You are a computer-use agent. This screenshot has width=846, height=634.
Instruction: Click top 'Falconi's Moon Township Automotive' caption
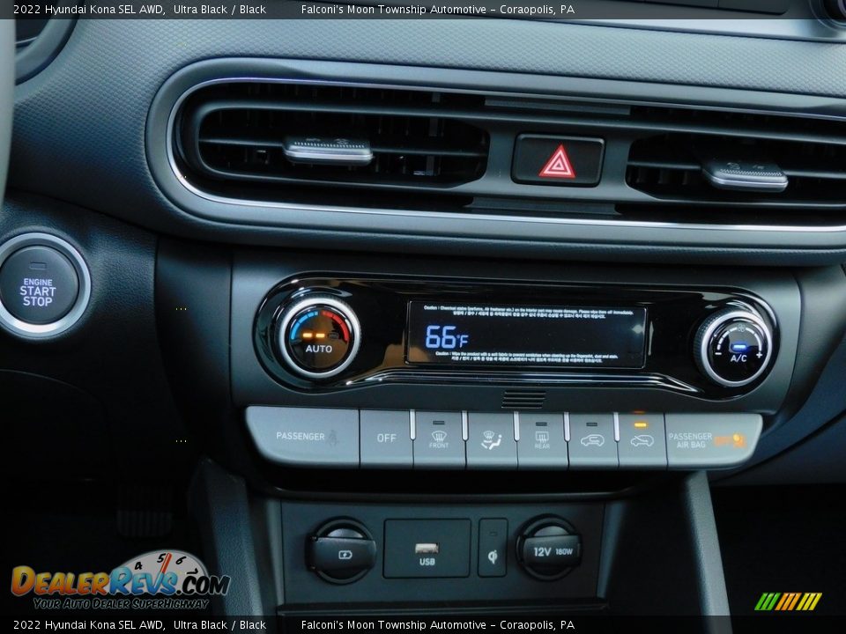(393, 9)
